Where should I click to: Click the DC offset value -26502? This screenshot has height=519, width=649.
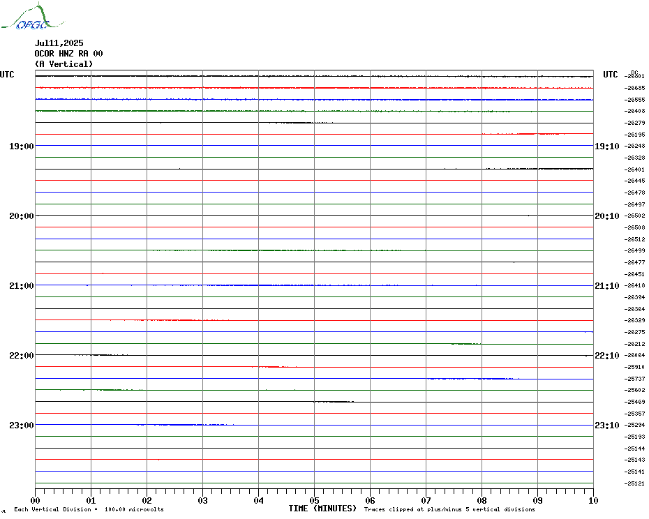point(634,216)
